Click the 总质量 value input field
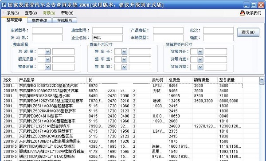 63,51
